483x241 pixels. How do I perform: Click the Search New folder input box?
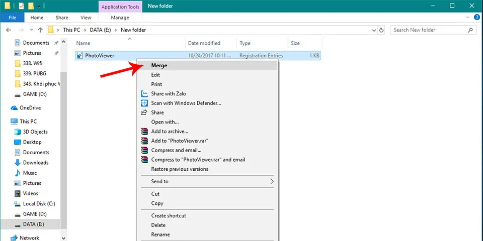(430, 30)
